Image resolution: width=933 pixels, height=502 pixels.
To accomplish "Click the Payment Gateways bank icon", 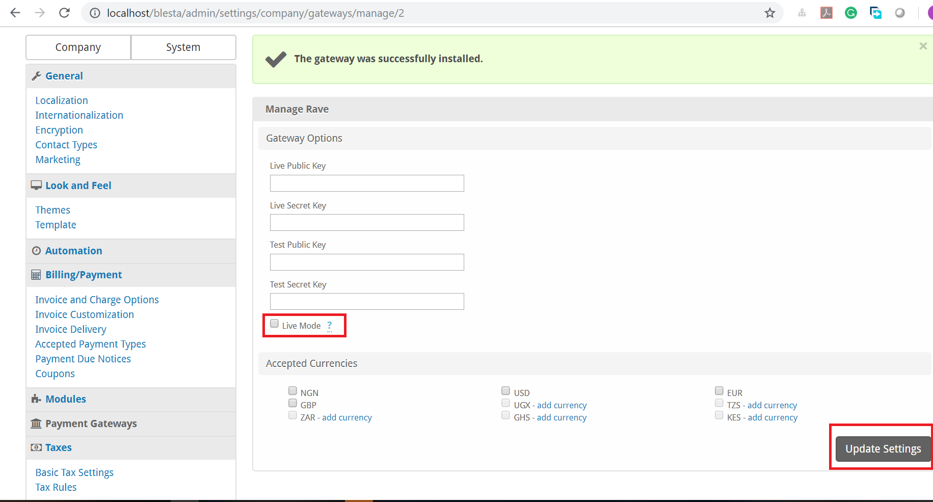I will pyautogui.click(x=36, y=424).
